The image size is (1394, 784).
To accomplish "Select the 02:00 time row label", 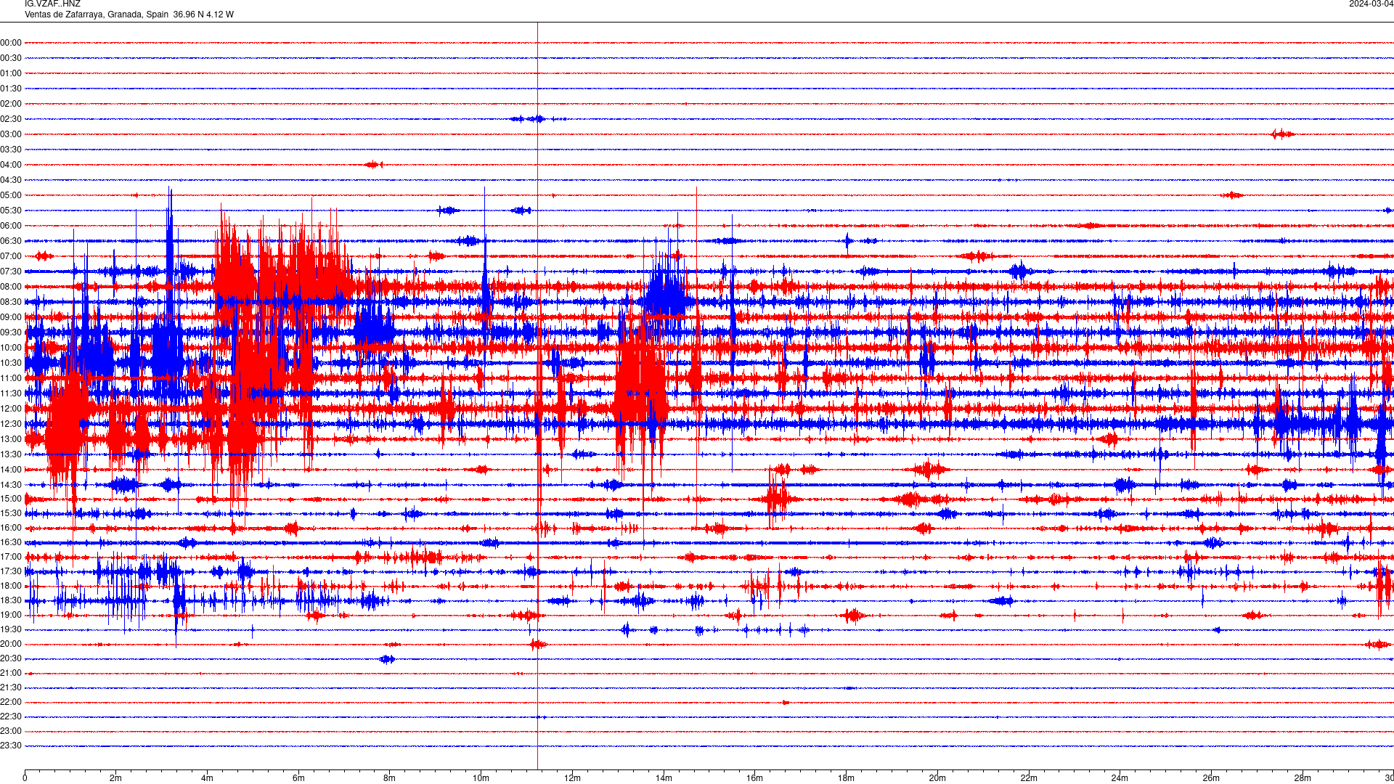I will pos(11,104).
